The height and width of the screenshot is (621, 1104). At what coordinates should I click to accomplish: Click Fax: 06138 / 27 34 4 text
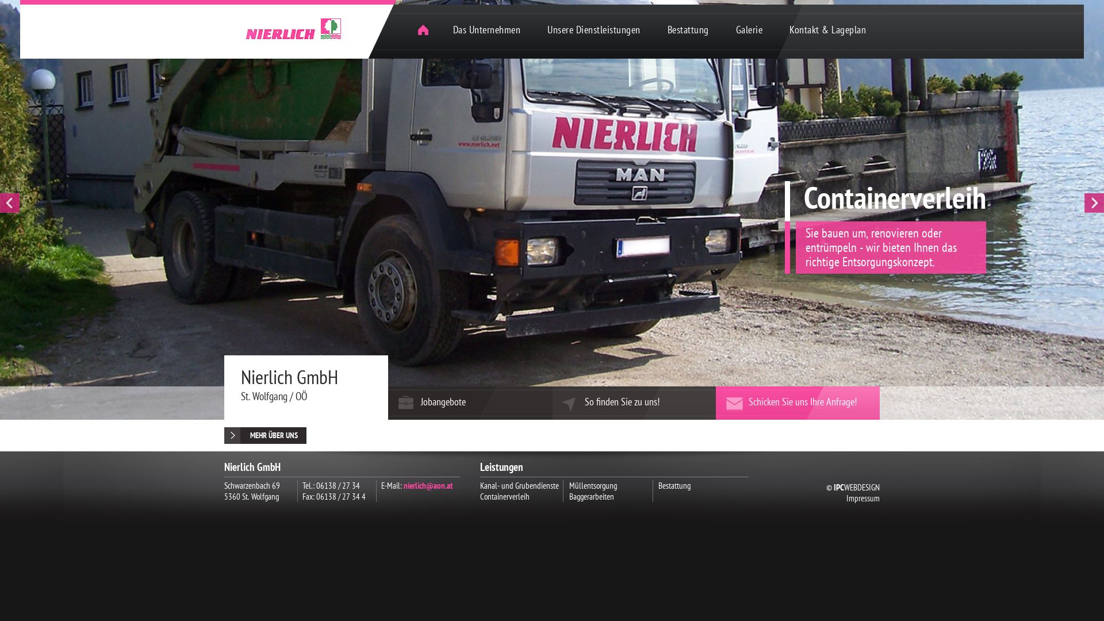click(334, 497)
